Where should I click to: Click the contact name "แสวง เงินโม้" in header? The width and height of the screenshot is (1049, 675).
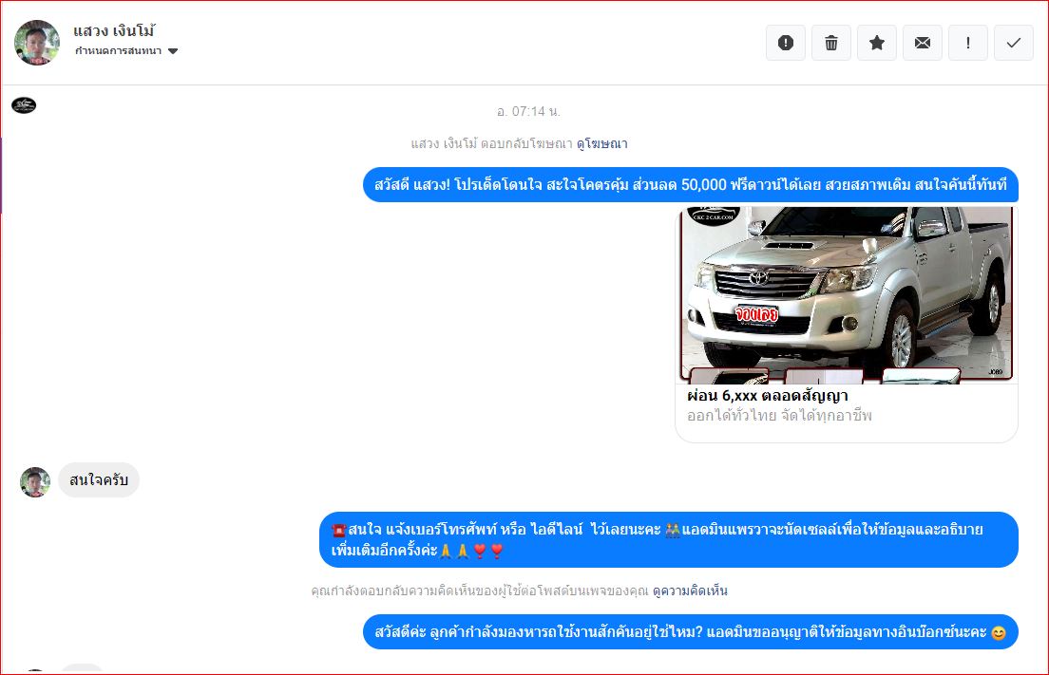pos(114,31)
